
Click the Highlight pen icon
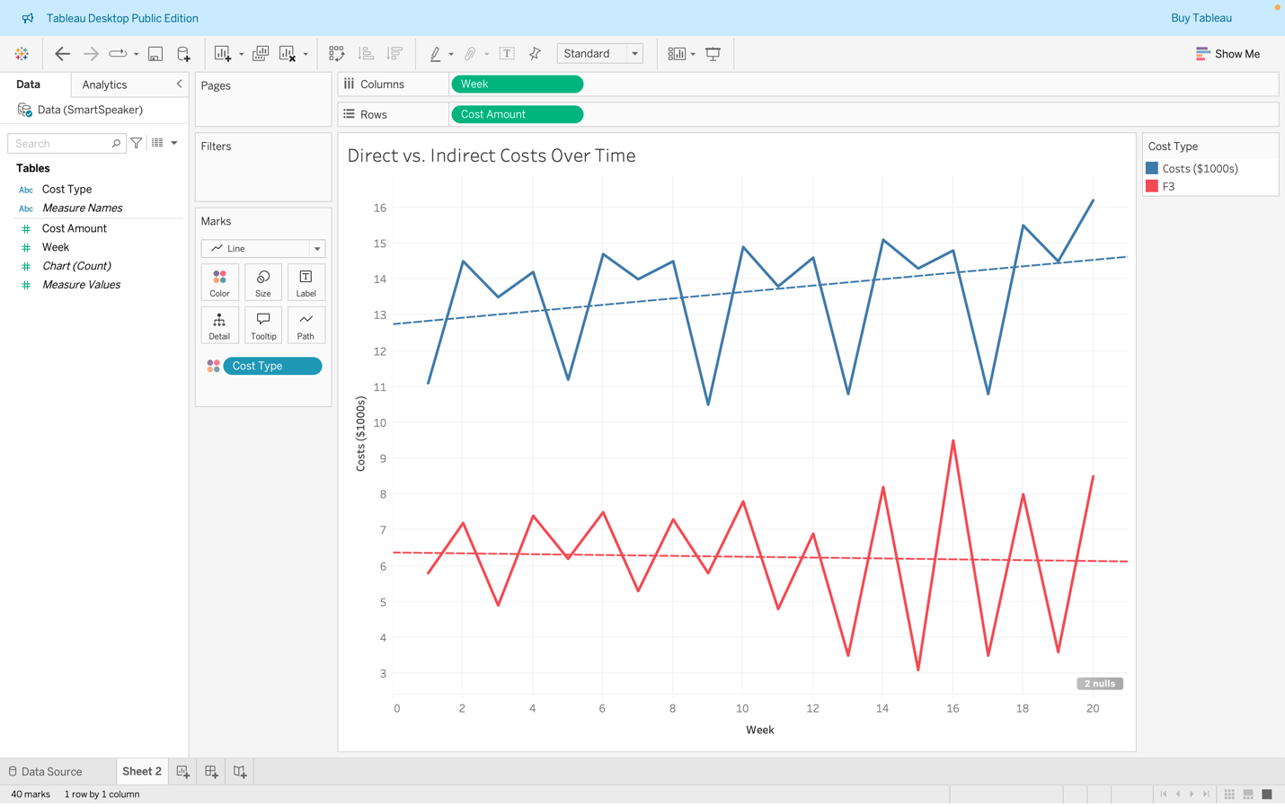click(435, 54)
